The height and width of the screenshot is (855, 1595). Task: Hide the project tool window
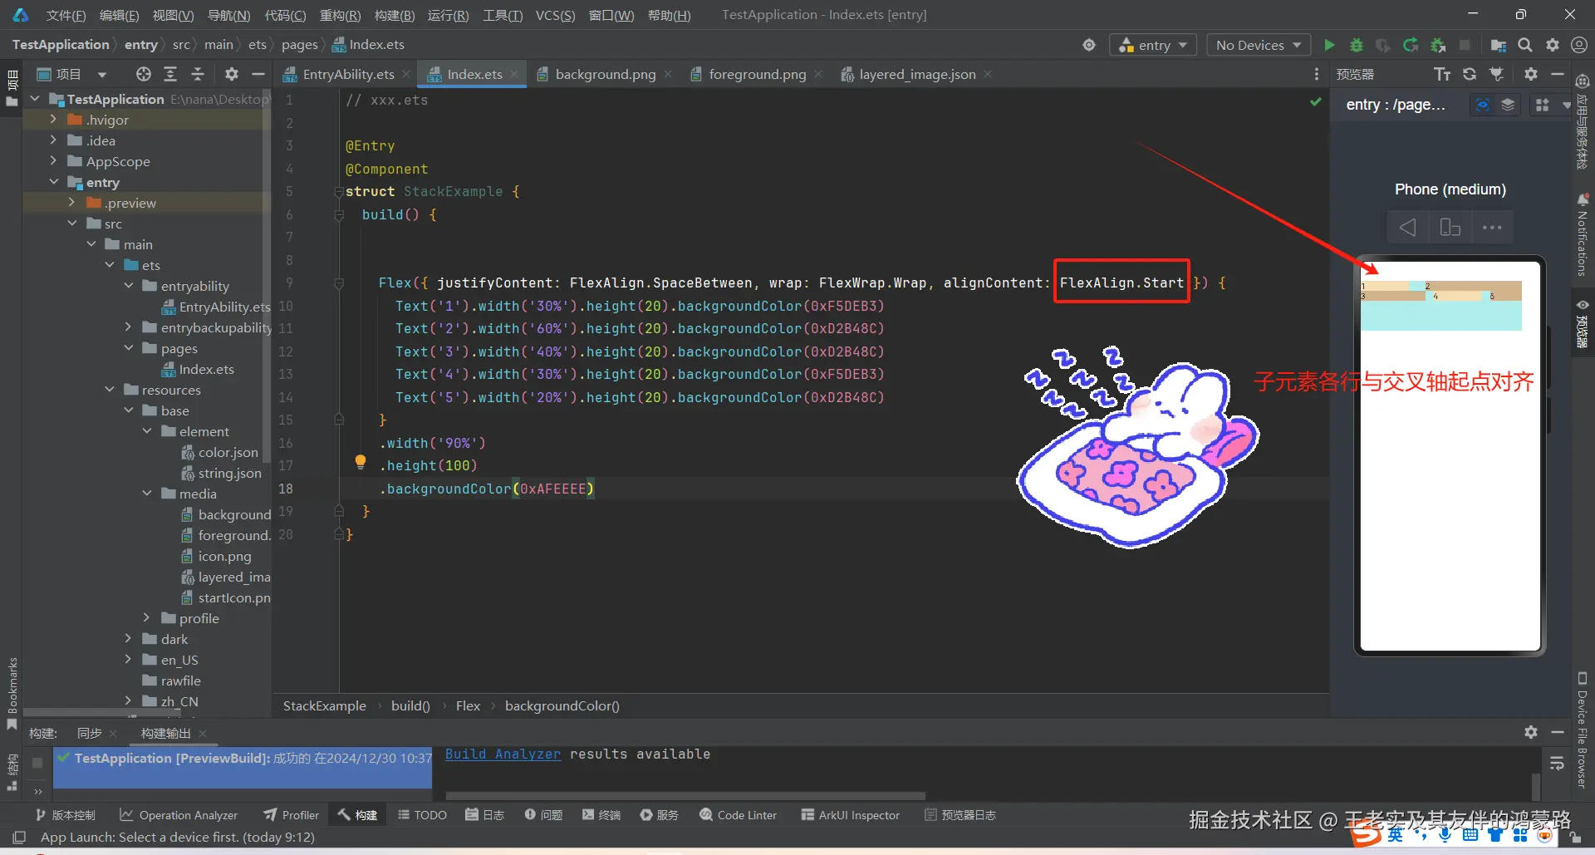(x=258, y=74)
